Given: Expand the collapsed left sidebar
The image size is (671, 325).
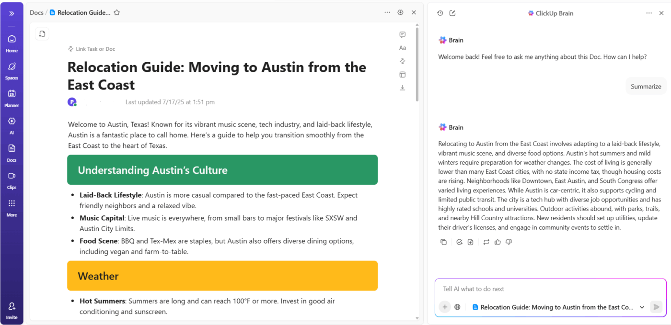Looking at the screenshot, I should [12, 13].
